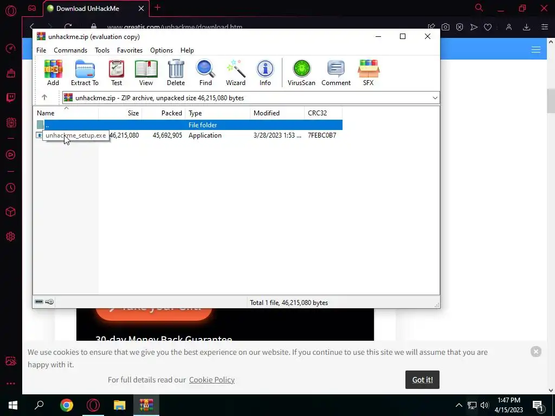Open Twitch in Opera sidebar
Screen dimensions: 555x416
[11, 97]
